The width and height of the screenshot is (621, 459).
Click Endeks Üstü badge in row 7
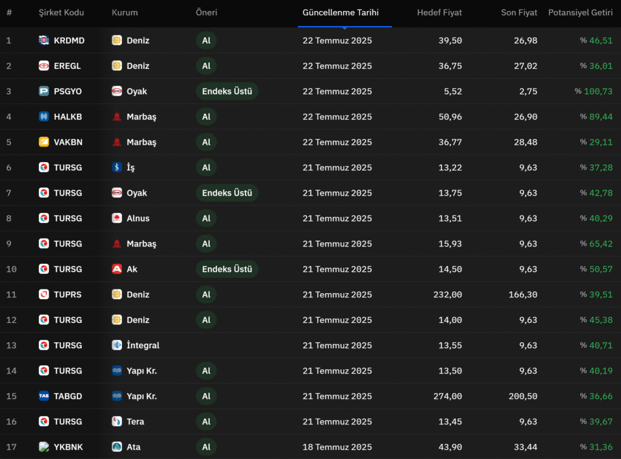pyautogui.click(x=227, y=193)
